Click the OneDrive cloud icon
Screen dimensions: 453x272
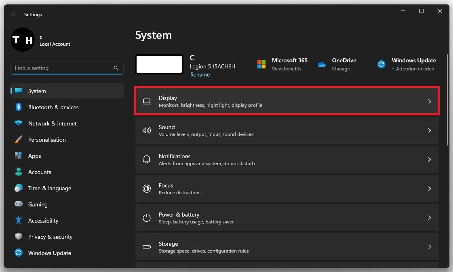tap(322, 64)
